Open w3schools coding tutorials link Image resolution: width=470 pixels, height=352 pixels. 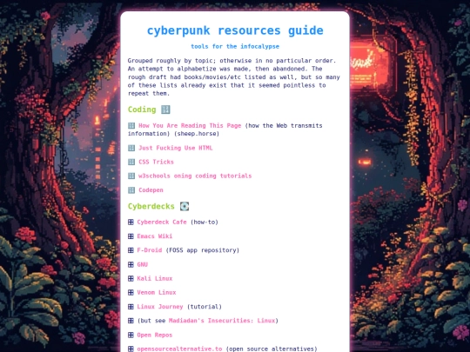tap(195, 176)
